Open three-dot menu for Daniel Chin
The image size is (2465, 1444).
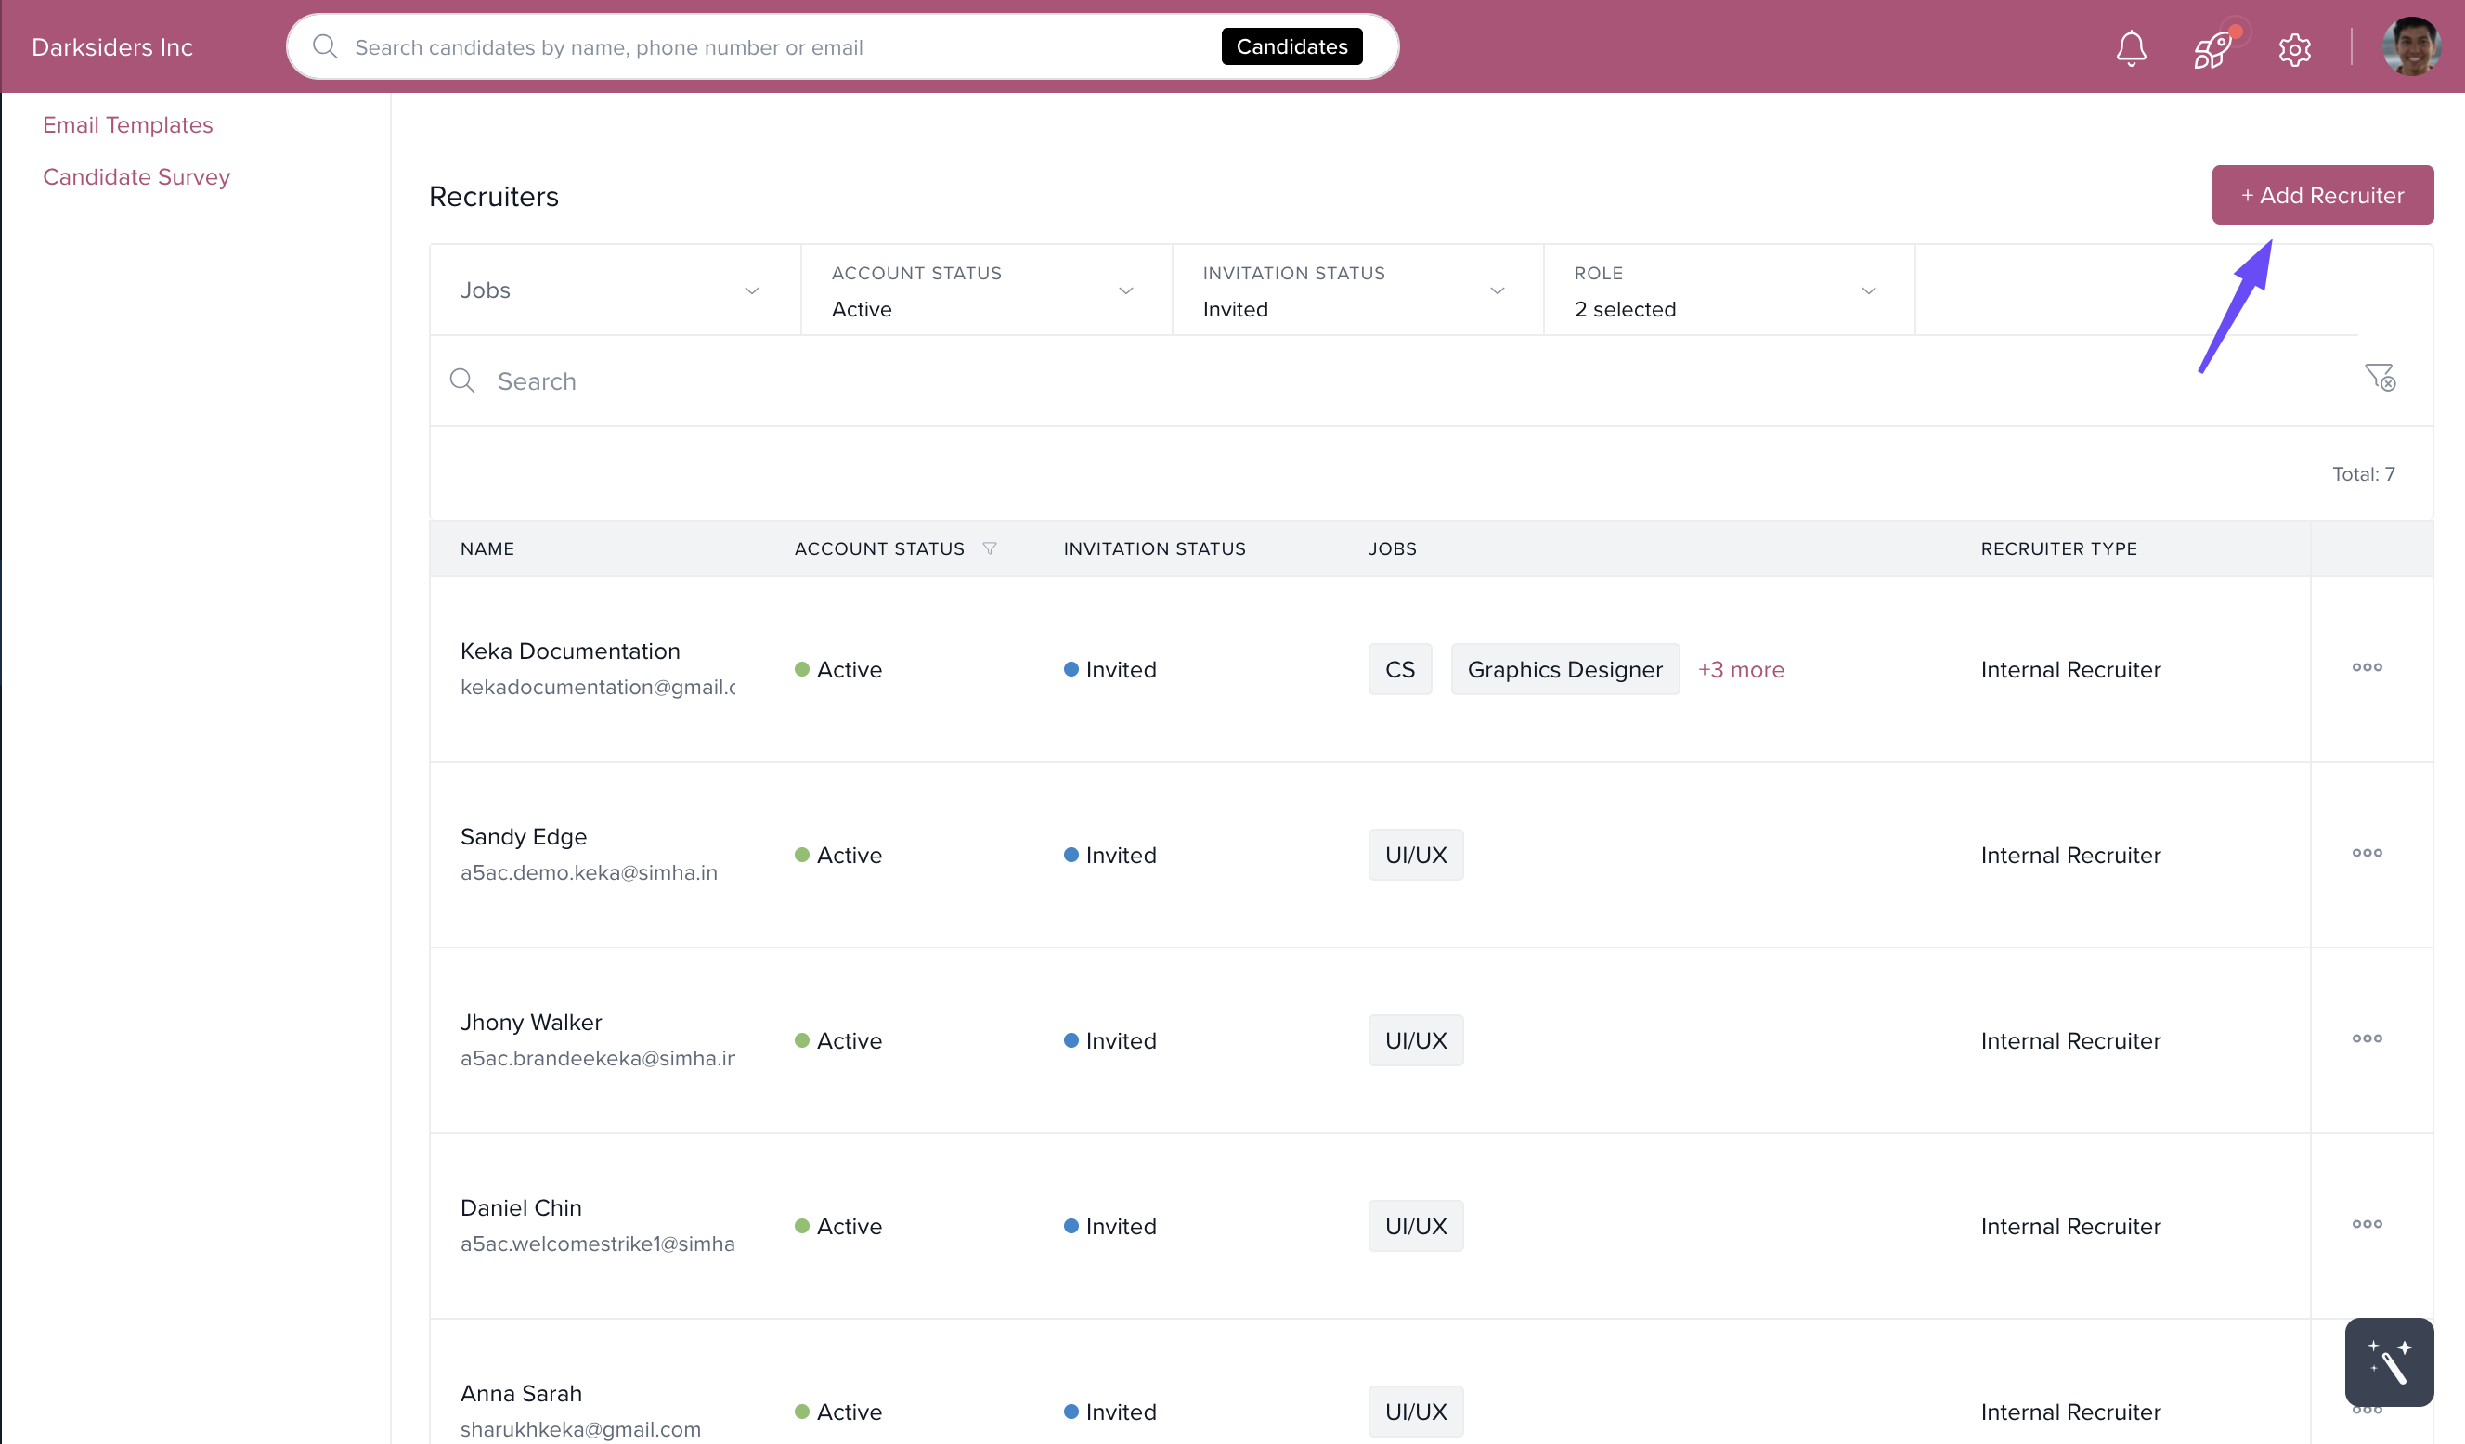click(2367, 1225)
